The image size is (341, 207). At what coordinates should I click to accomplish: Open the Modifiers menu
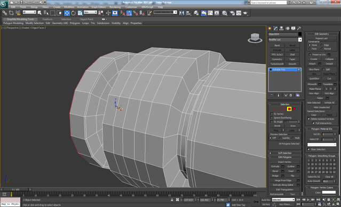coord(69,7)
